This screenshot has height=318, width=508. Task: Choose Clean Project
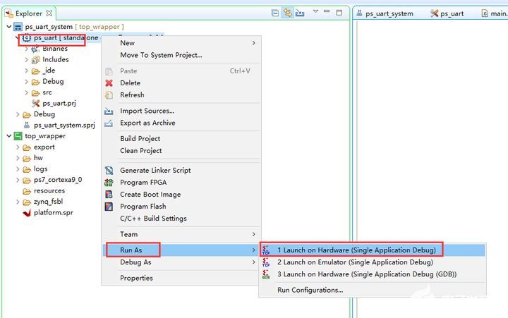[x=181, y=151]
